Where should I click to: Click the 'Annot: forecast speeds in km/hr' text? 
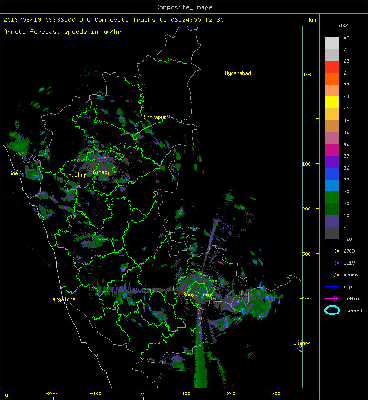(62, 32)
